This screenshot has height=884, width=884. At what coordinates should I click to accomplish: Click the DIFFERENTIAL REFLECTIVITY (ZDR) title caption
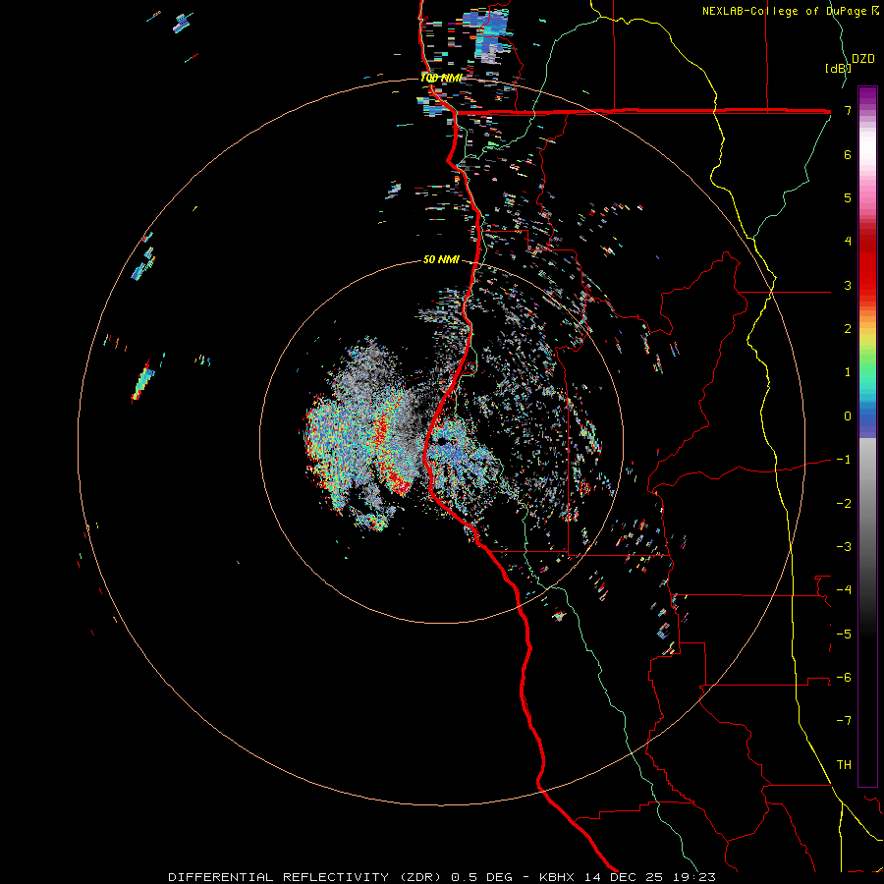pos(304,877)
